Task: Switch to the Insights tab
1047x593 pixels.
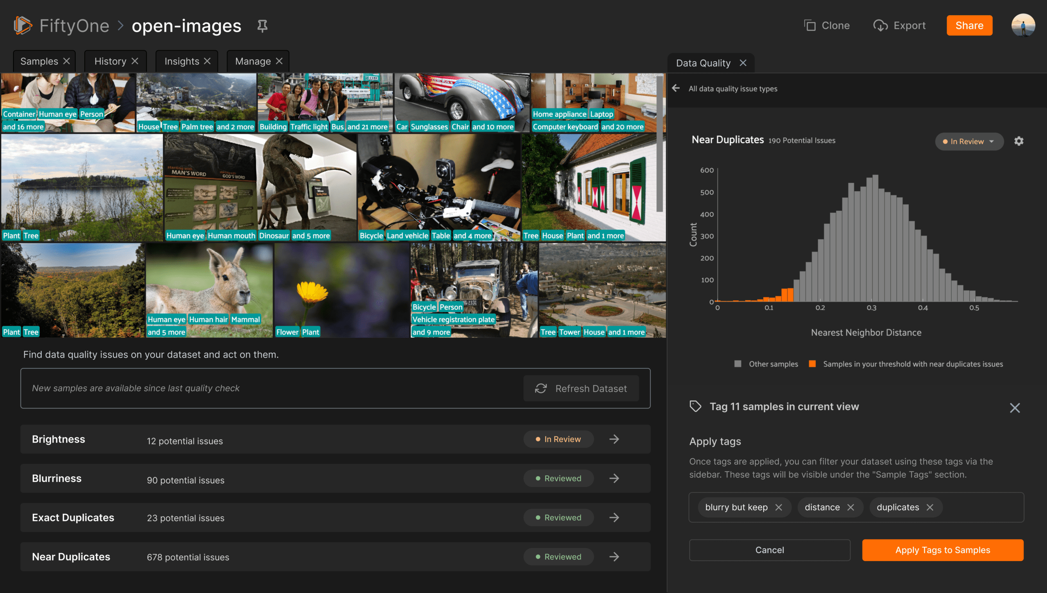Action: [x=182, y=61]
